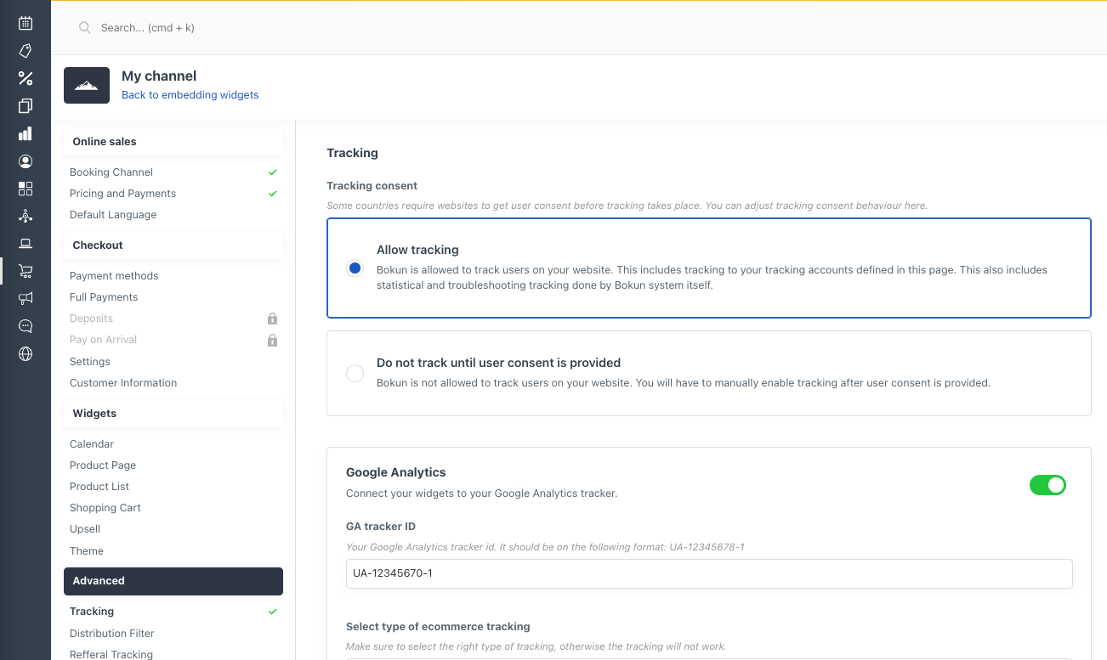Open the shopping cart icon in sidebar
1107x660 pixels.
[26, 271]
